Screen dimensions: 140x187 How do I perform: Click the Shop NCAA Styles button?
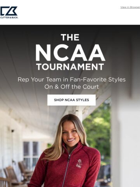72,100
